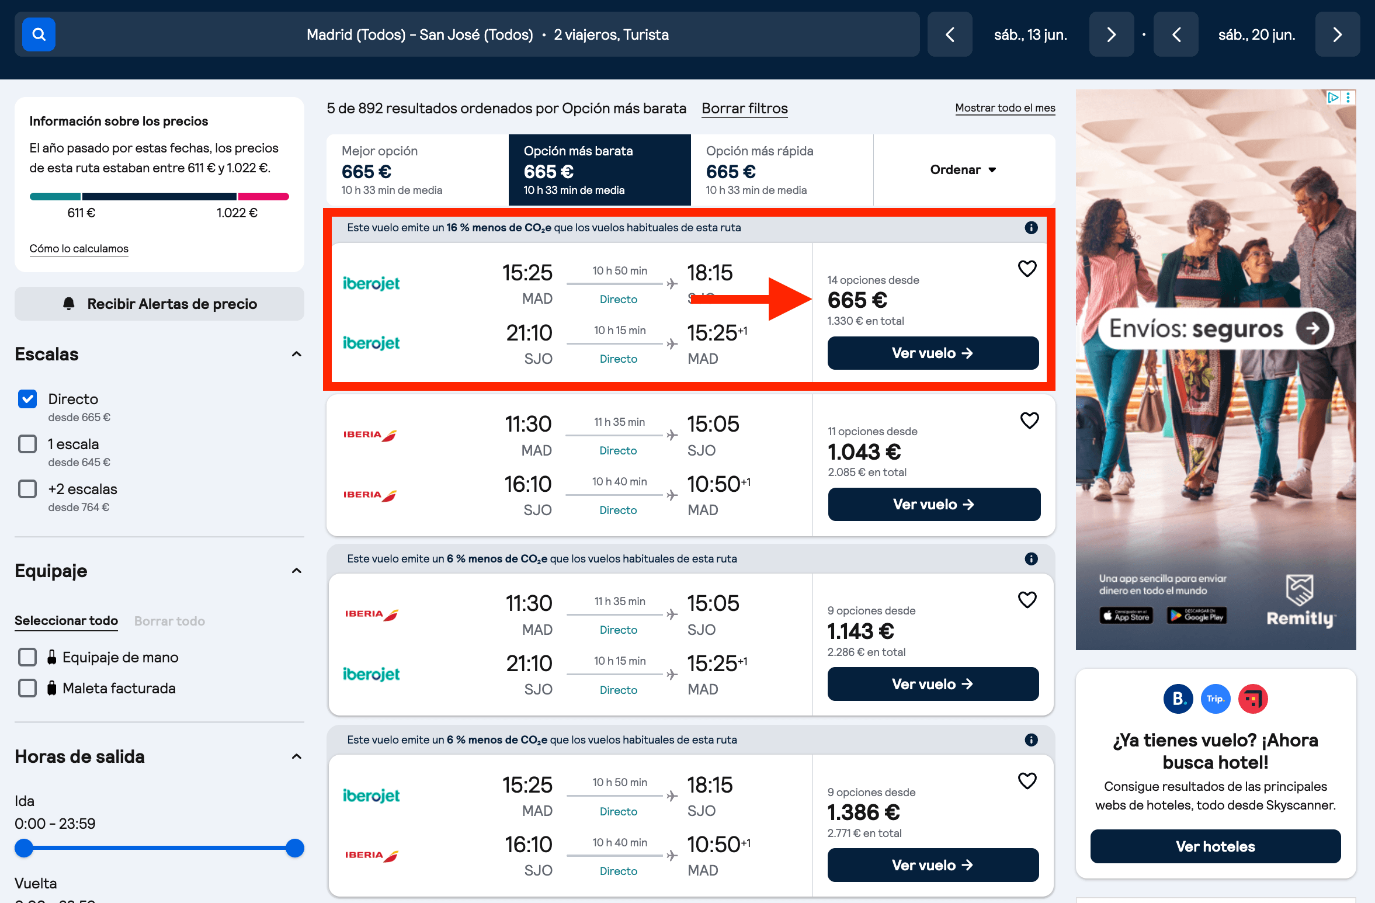Click the Borrar filtros link
Image resolution: width=1375 pixels, height=903 pixels.
[x=744, y=109]
